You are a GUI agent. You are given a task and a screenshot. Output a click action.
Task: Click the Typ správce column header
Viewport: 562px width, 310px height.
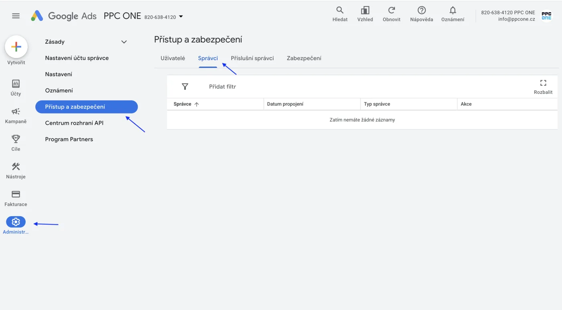click(x=377, y=104)
